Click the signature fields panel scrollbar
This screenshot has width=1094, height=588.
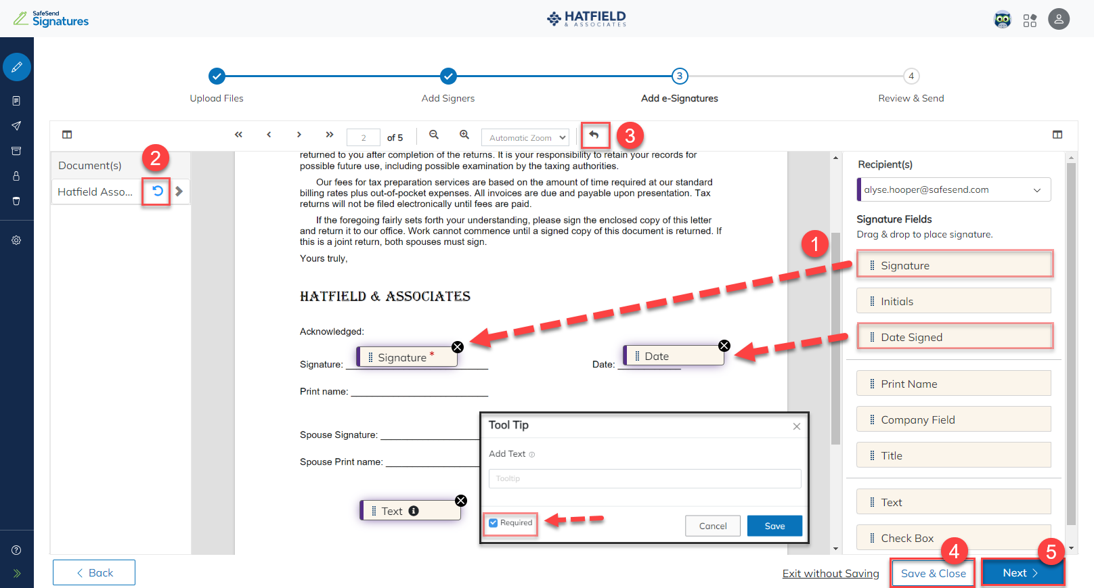click(x=1071, y=338)
